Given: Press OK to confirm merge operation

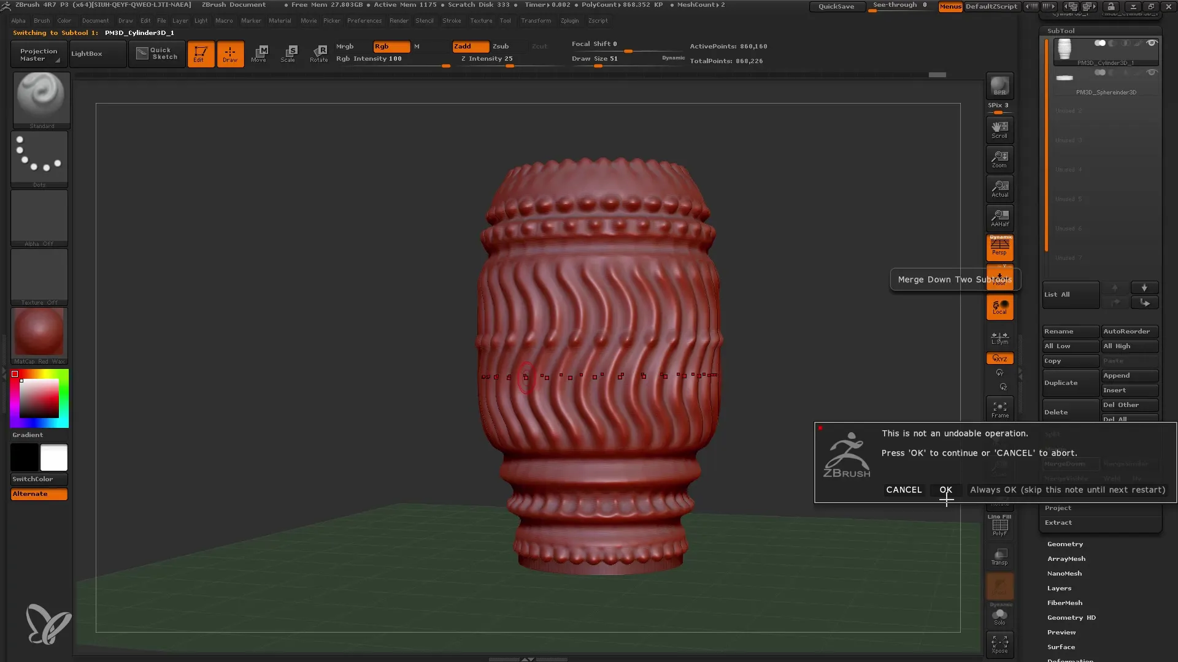Looking at the screenshot, I should coord(945,489).
